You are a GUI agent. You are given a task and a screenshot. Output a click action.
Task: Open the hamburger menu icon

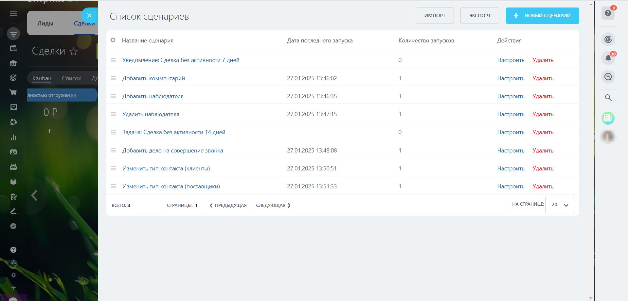[13, 14]
